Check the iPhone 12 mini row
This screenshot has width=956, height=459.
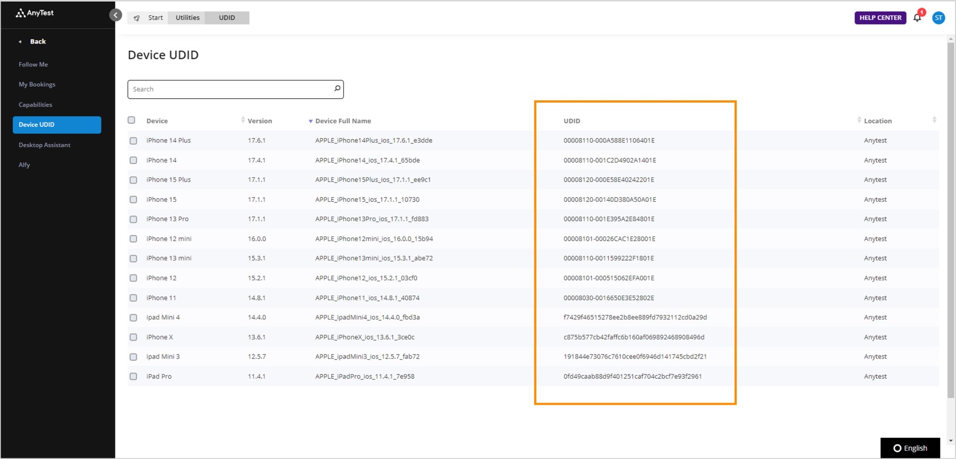coord(133,239)
